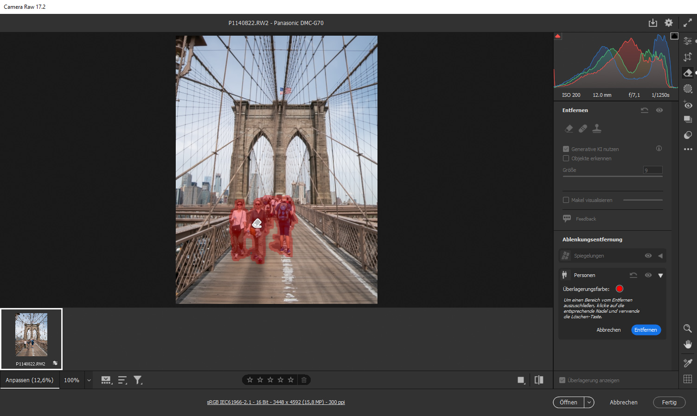Screen dimensions: 697x416
Task: Open the zoom level dropdown arrow
Action: coord(89,380)
